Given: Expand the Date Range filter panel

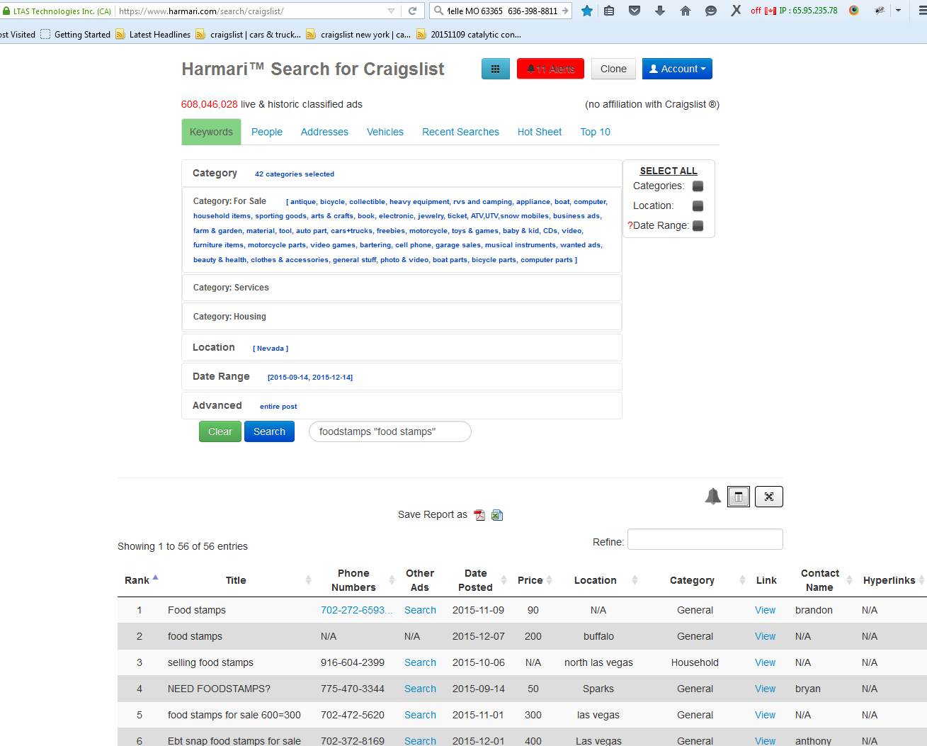Looking at the screenshot, I should (402, 377).
